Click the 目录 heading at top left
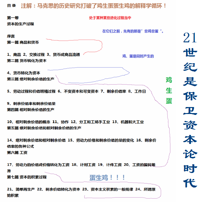200x202 pixels. pos(12,6)
